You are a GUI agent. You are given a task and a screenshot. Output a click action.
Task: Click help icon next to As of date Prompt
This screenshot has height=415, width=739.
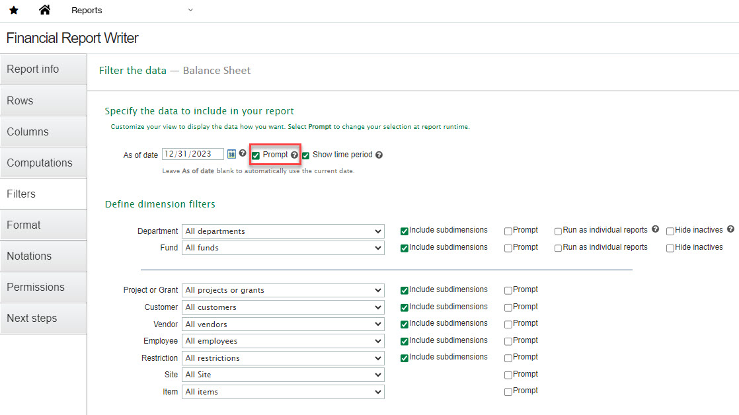pos(295,155)
